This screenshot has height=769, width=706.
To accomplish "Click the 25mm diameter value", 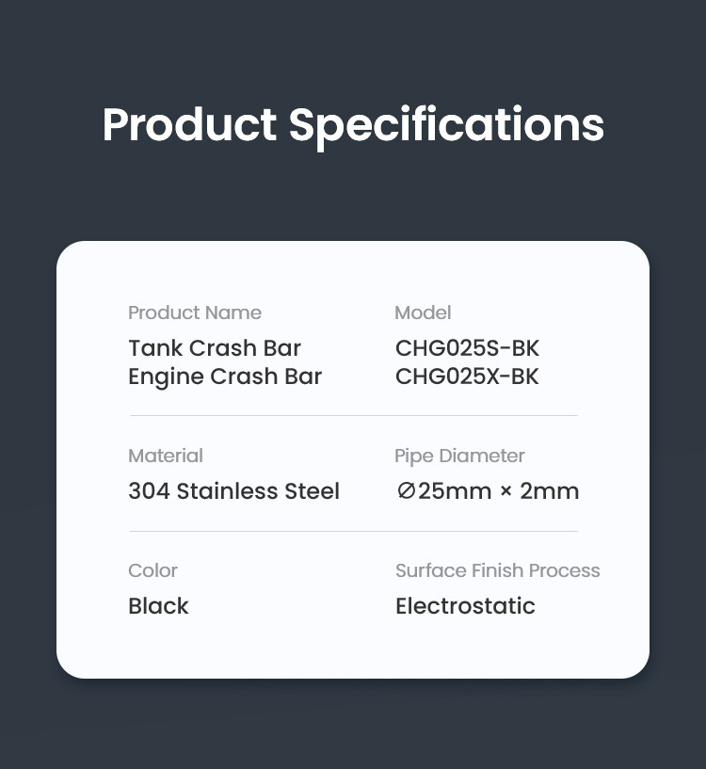I will [456, 491].
